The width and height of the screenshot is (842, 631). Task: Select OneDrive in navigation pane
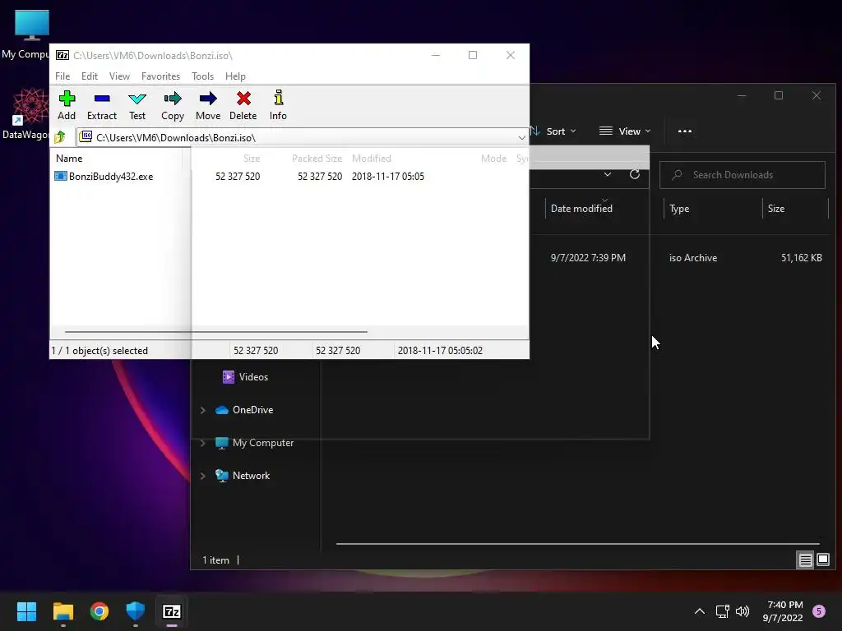click(x=244, y=410)
